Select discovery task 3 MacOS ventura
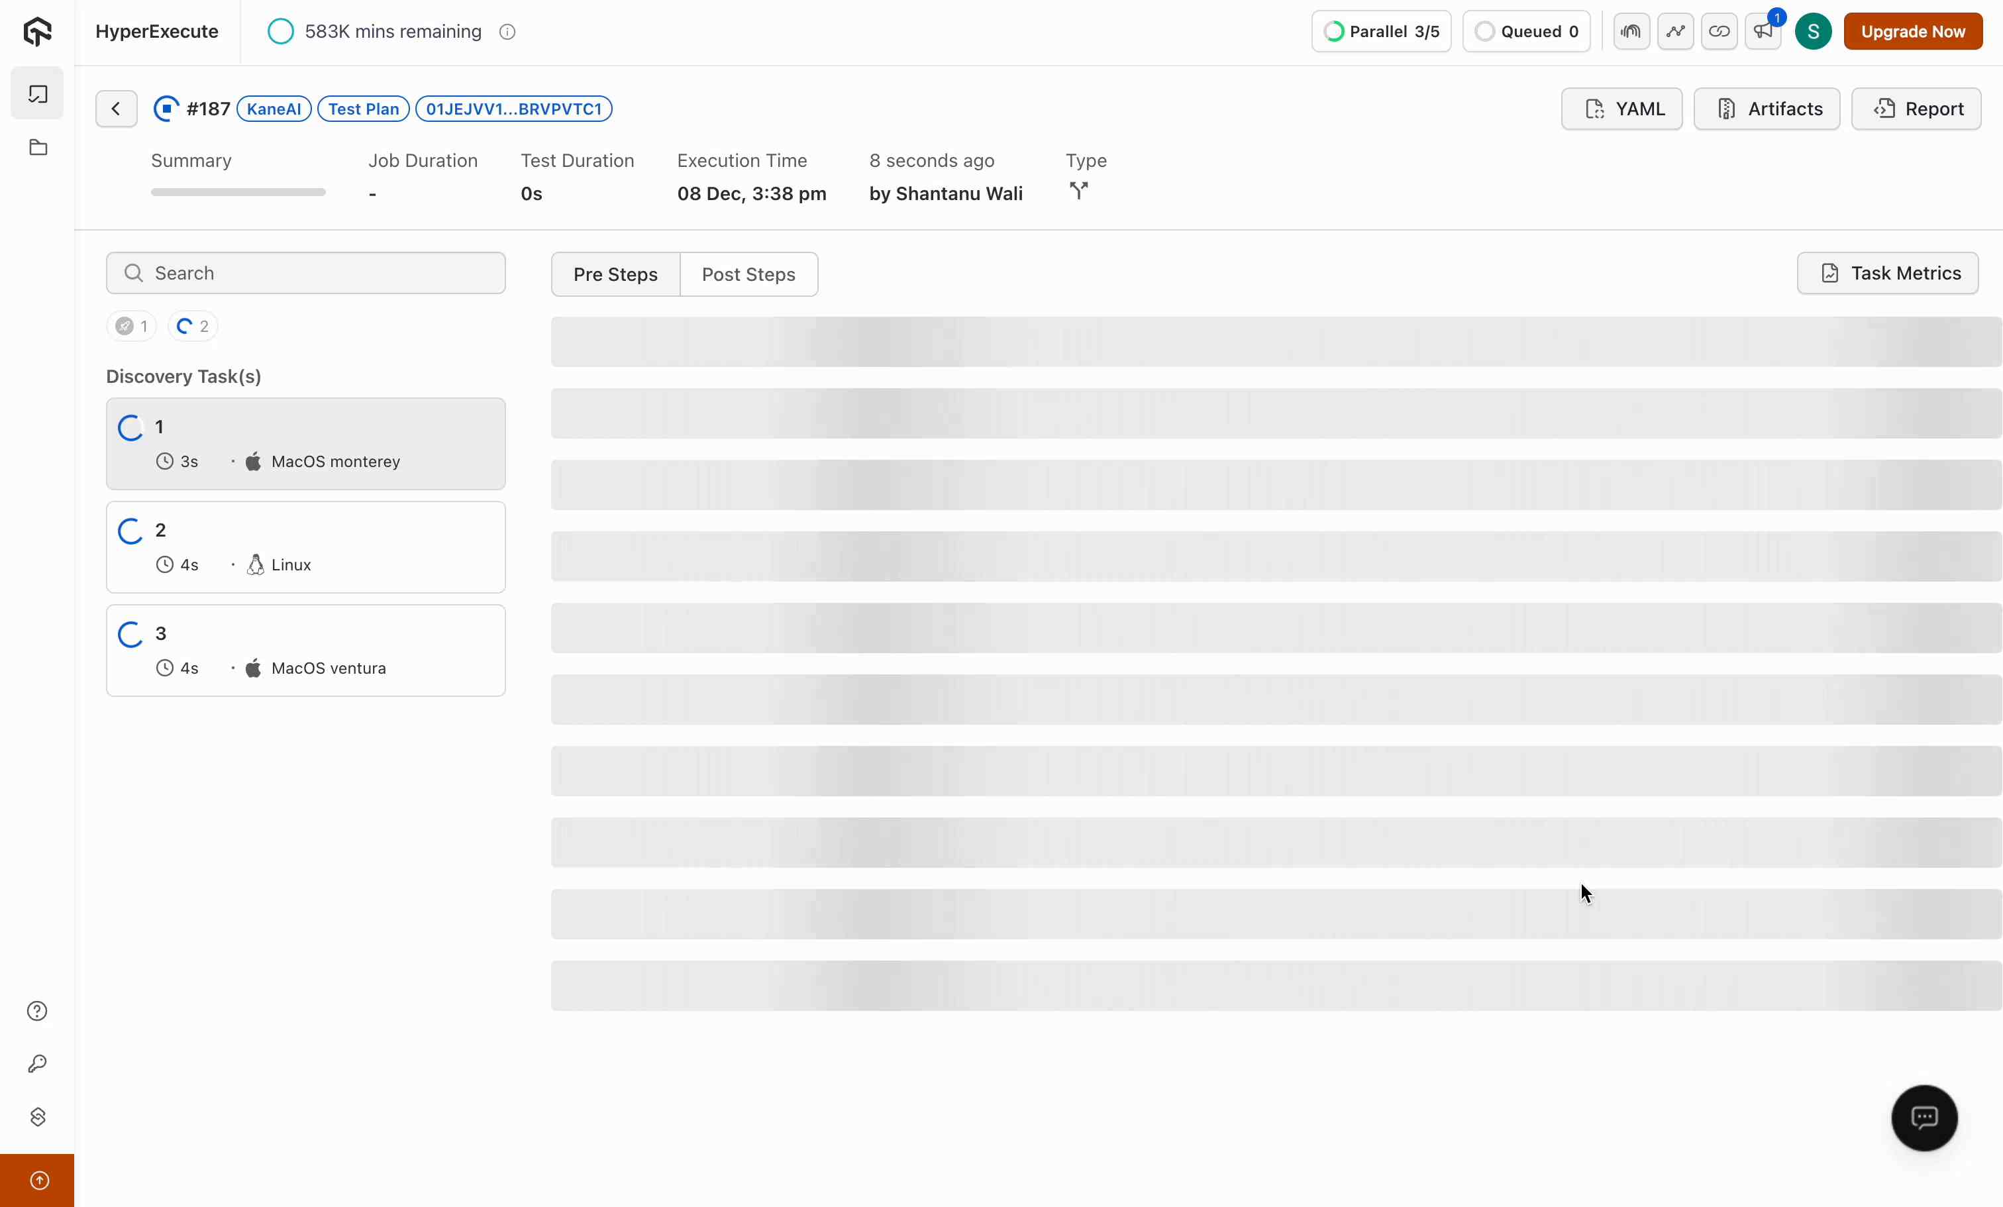2003x1207 pixels. click(305, 651)
